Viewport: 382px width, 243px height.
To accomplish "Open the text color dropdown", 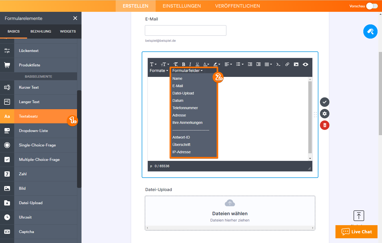I will click(206, 64).
